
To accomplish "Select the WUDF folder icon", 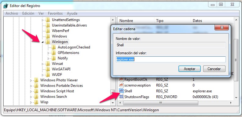I will pos(48,75).
